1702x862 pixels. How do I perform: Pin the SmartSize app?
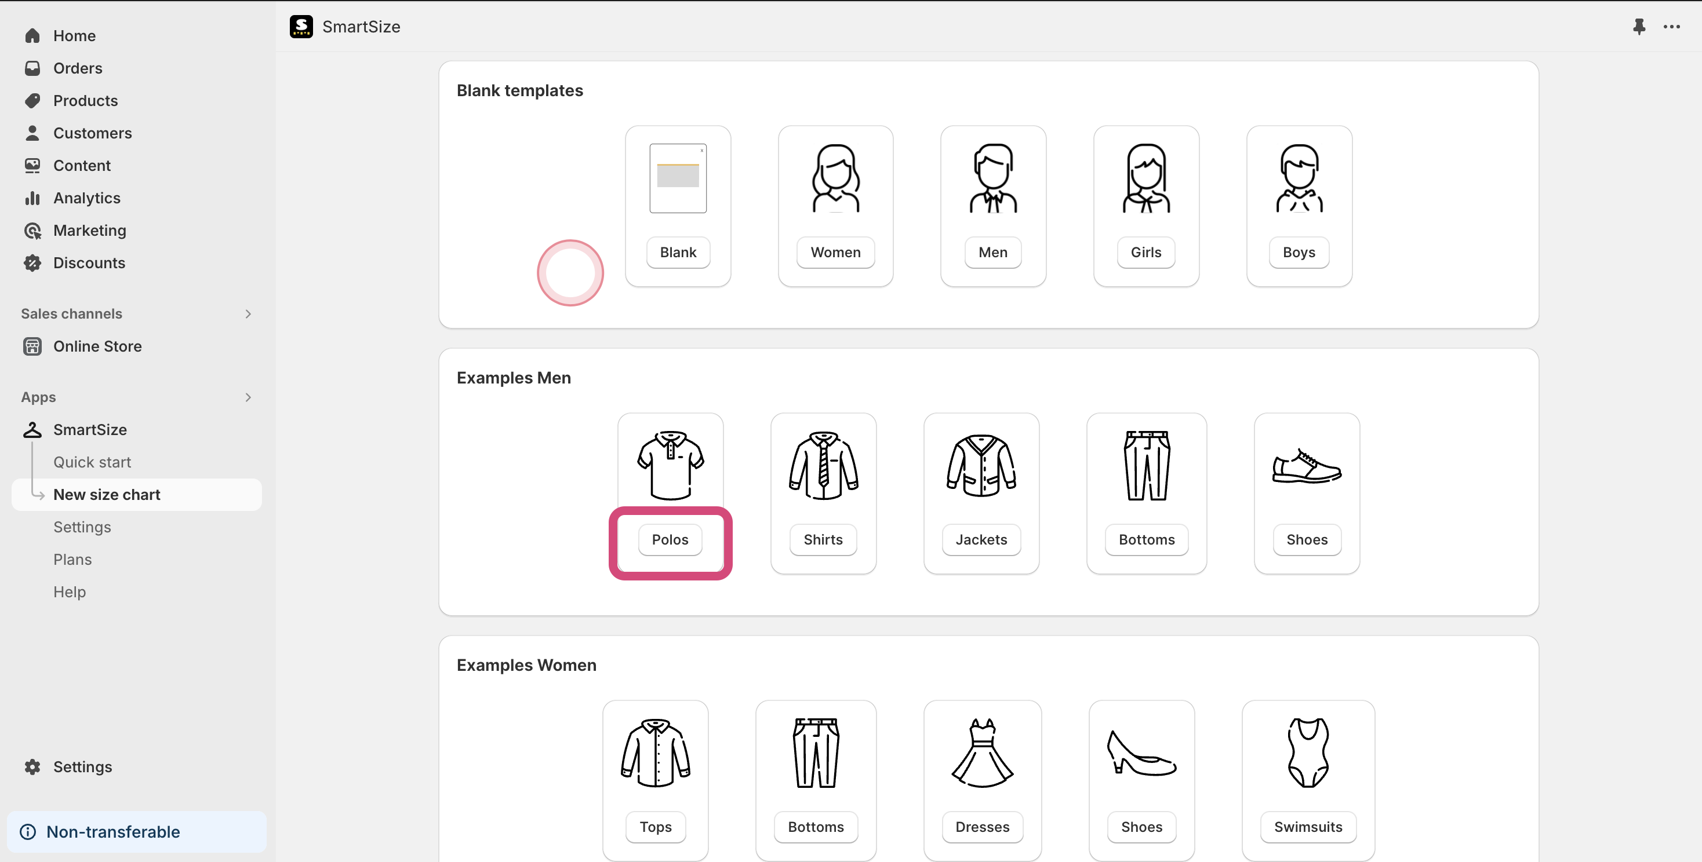click(x=1639, y=27)
